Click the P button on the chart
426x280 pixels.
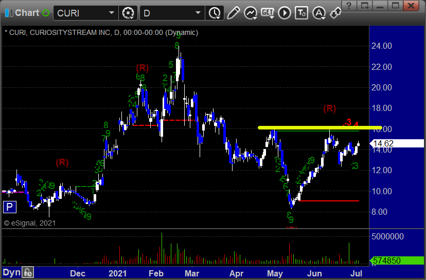click(9, 207)
